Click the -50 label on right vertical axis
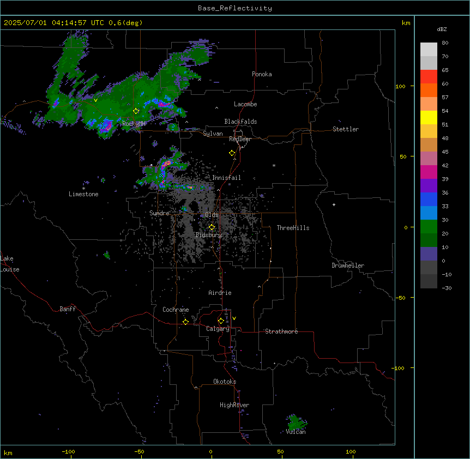This screenshot has width=470, height=459. click(400, 298)
